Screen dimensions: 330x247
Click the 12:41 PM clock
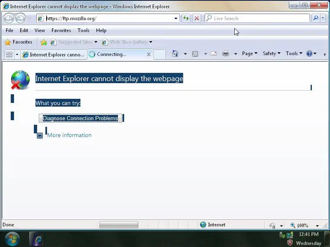pos(309,234)
